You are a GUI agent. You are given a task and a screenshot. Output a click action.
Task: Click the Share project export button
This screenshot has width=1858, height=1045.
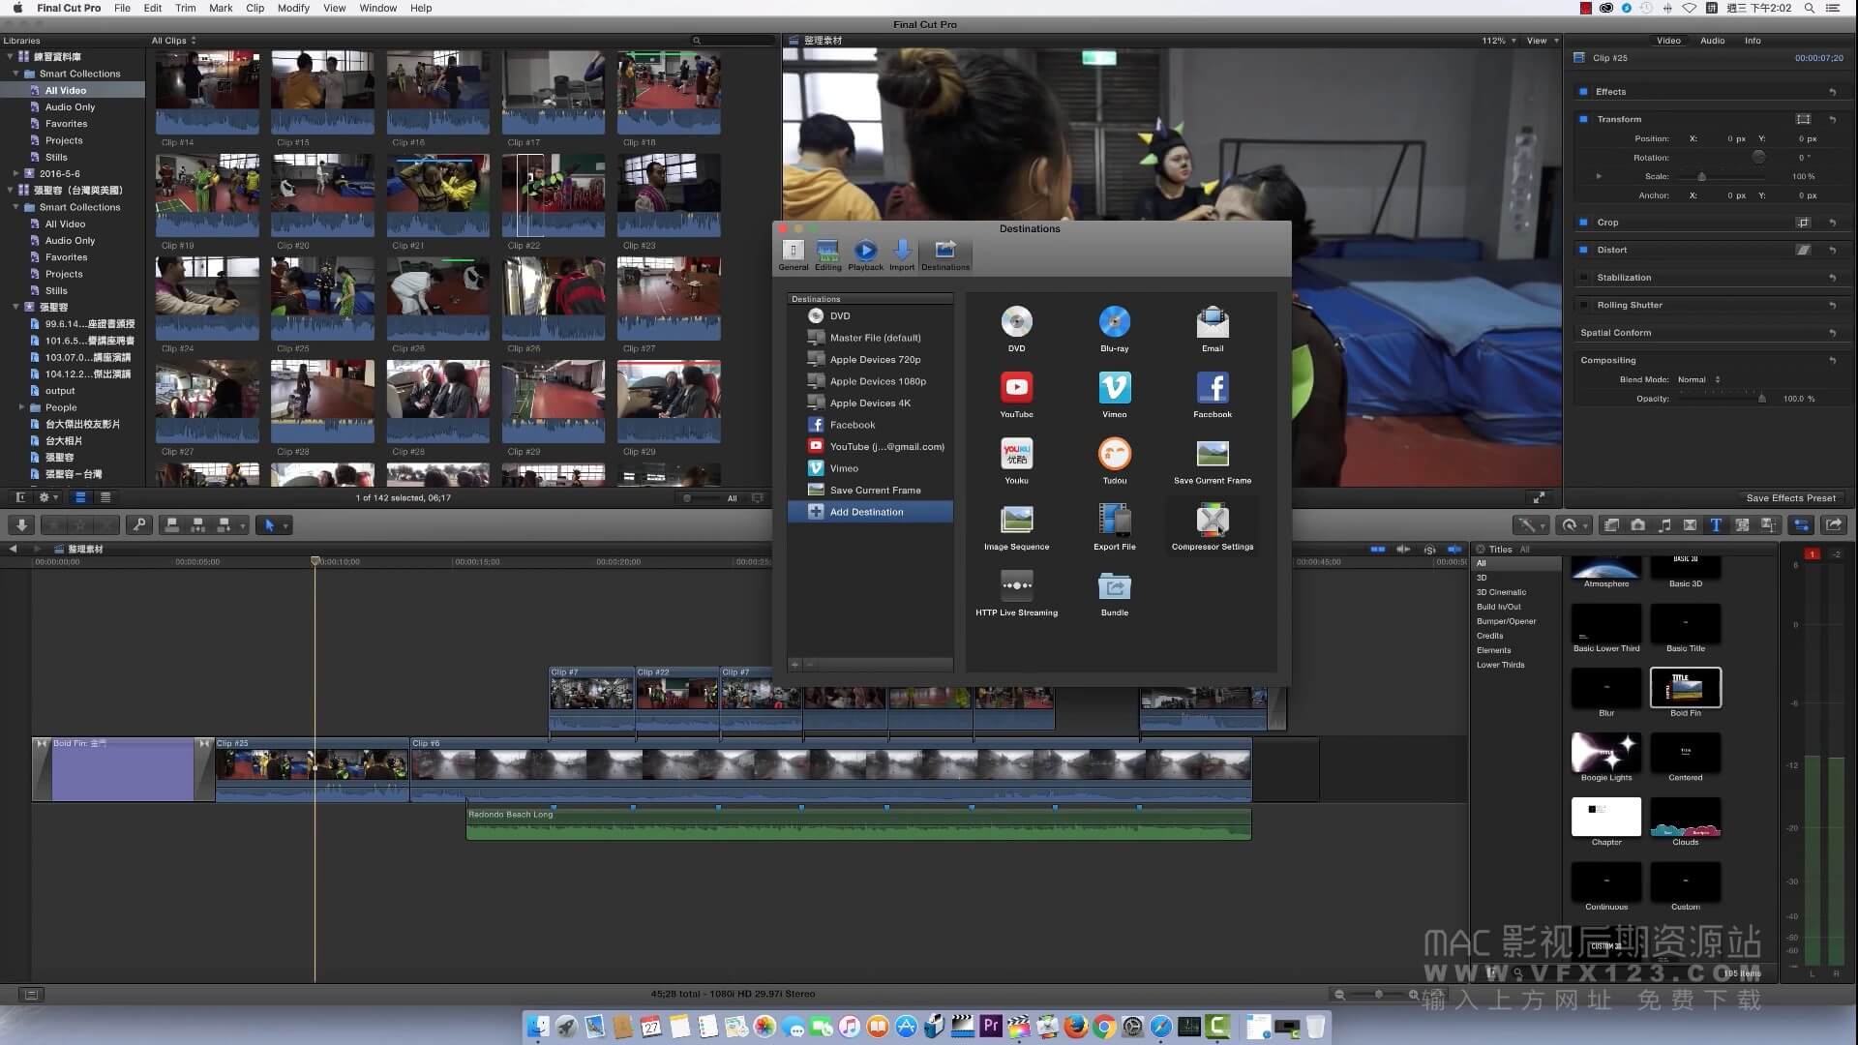(x=1834, y=525)
